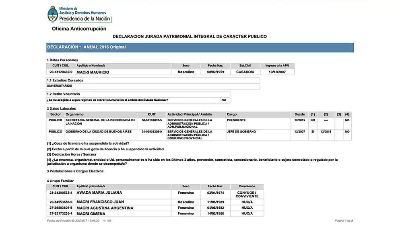402x226 pixels.
Task: Select the Oficina Anticorrupción heading
Action: pos(79,29)
